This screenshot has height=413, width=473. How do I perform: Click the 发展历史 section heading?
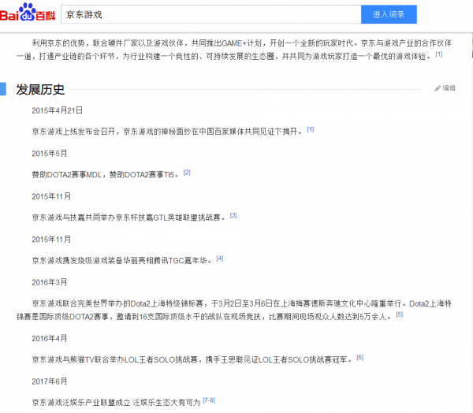(40, 89)
